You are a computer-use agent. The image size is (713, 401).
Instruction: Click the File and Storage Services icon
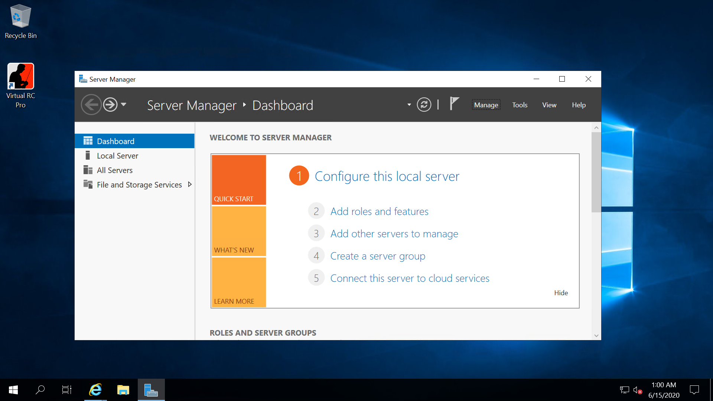coord(88,184)
